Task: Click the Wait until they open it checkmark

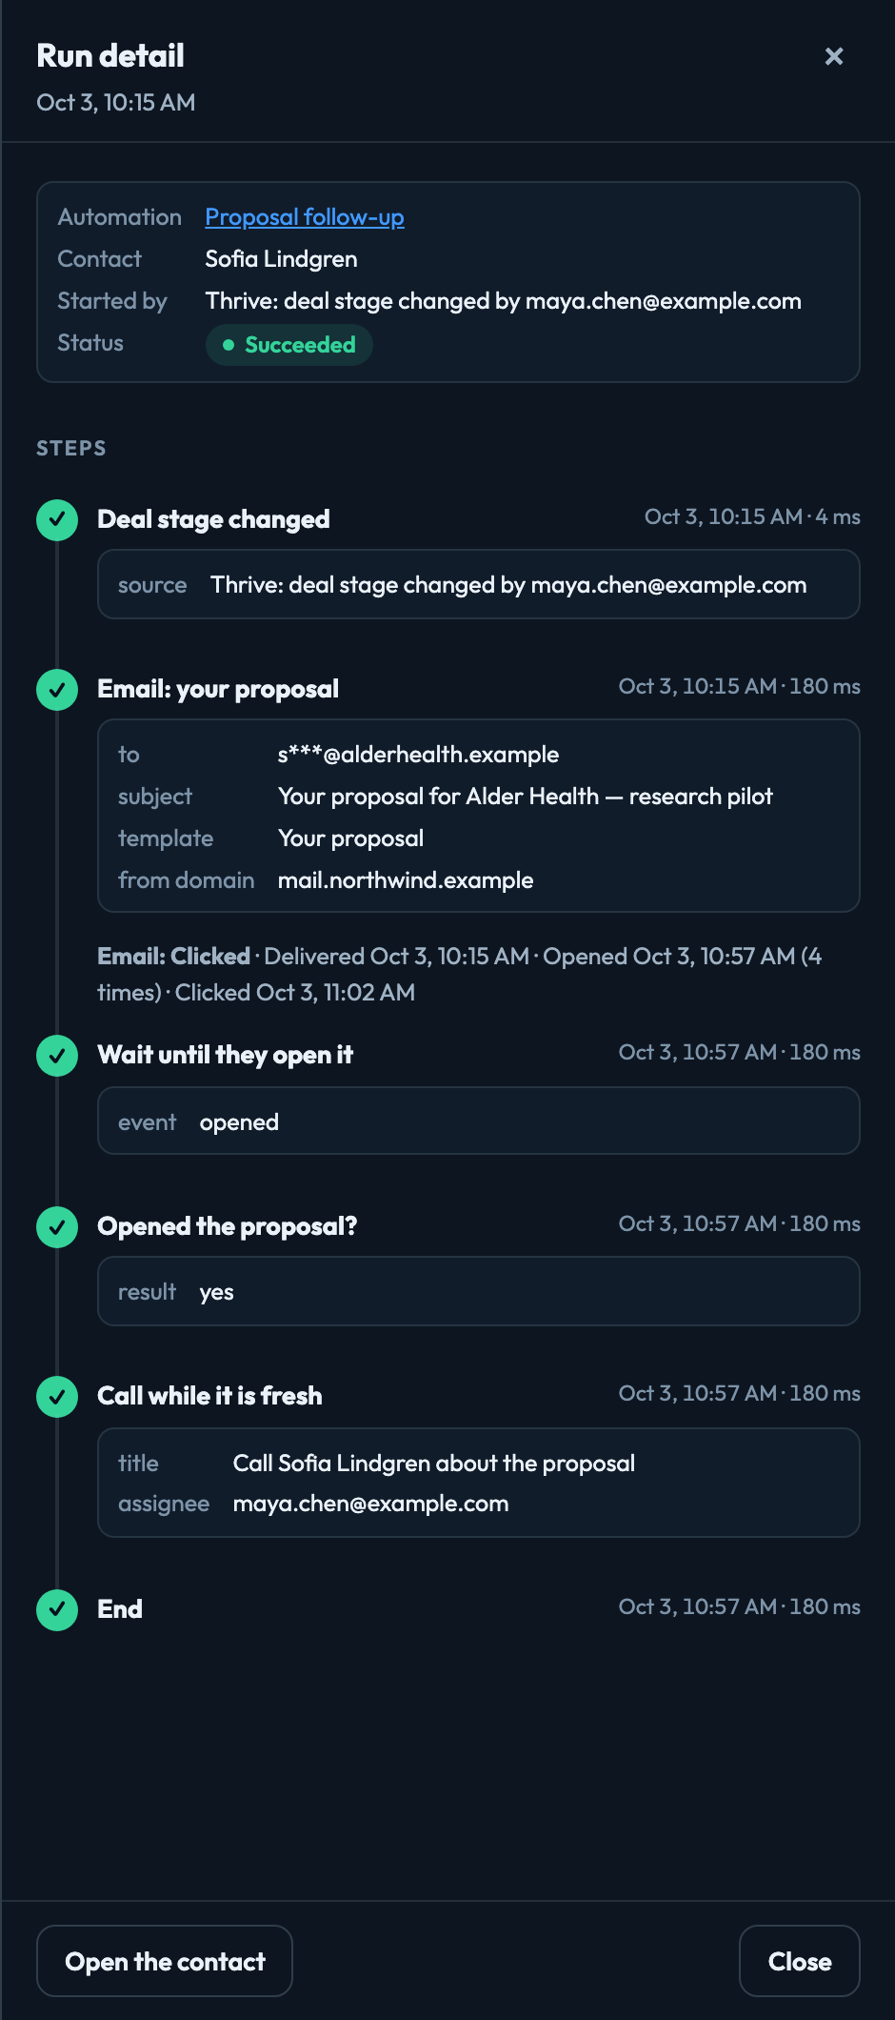Action: pos(57,1055)
